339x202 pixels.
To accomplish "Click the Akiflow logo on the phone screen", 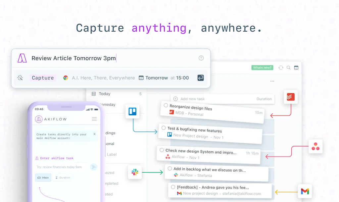I will coord(39,119).
